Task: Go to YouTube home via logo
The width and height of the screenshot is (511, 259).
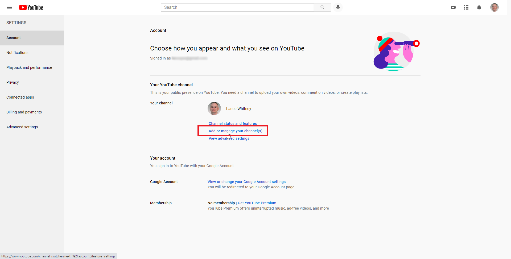Action: pos(31,7)
